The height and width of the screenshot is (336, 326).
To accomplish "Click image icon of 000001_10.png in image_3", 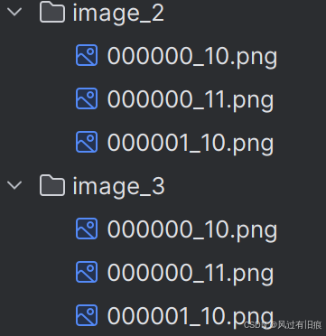I will tap(87, 315).
